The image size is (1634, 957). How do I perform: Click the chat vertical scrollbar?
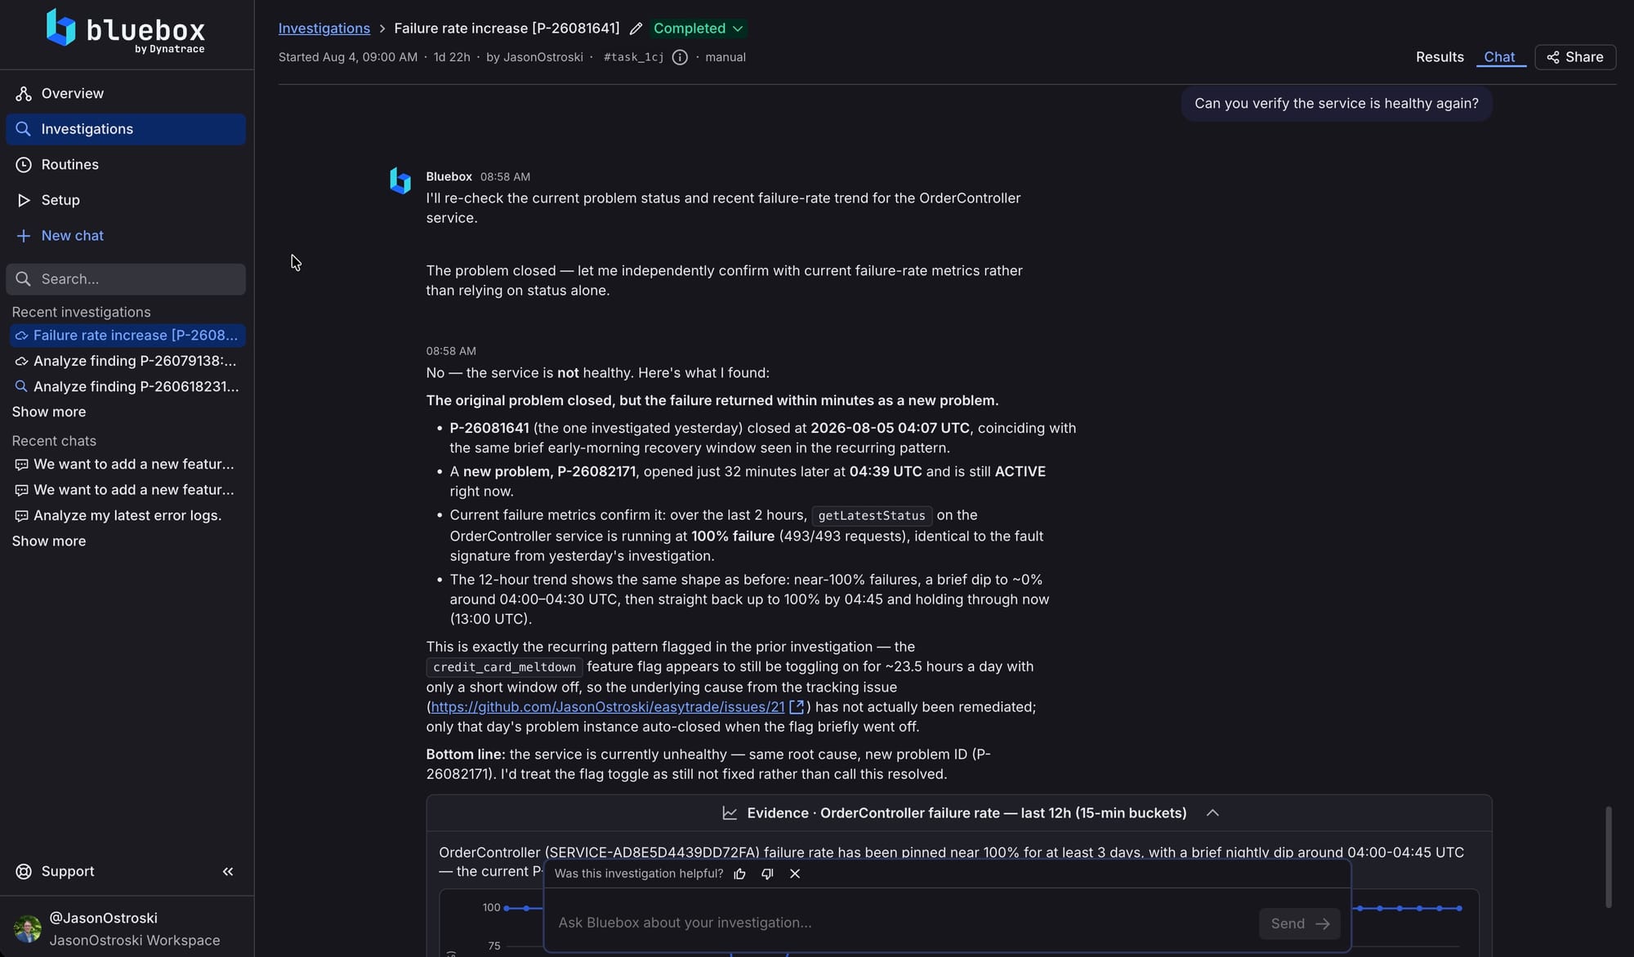[x=1608, y=857]
